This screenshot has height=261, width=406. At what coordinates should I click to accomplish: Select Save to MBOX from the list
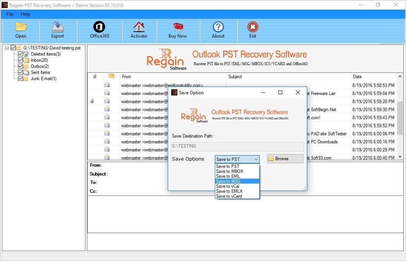click(x=237, y=171)
